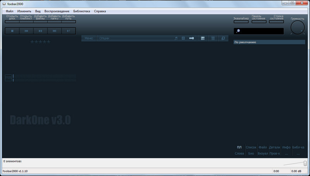Go to the previous track
The height and width of the screenshot is (176, 310).
click(x=26, y=31)
